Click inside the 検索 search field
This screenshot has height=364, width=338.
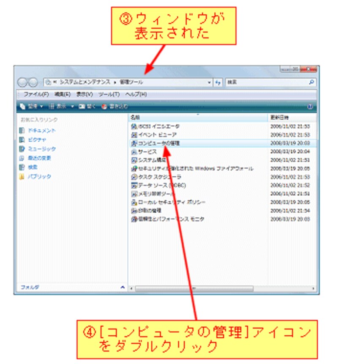point(267,82)
